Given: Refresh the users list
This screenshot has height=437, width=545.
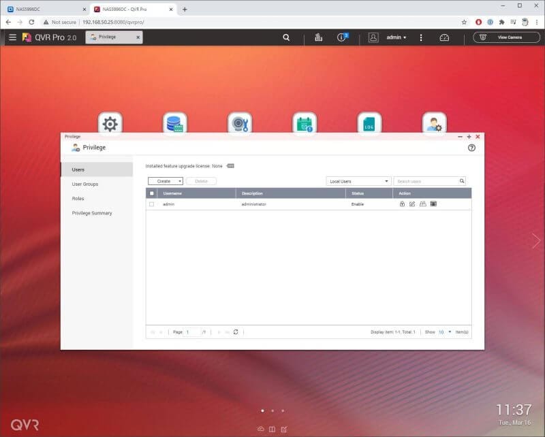Looking at the screenshot, I should [x=236, y=331].
